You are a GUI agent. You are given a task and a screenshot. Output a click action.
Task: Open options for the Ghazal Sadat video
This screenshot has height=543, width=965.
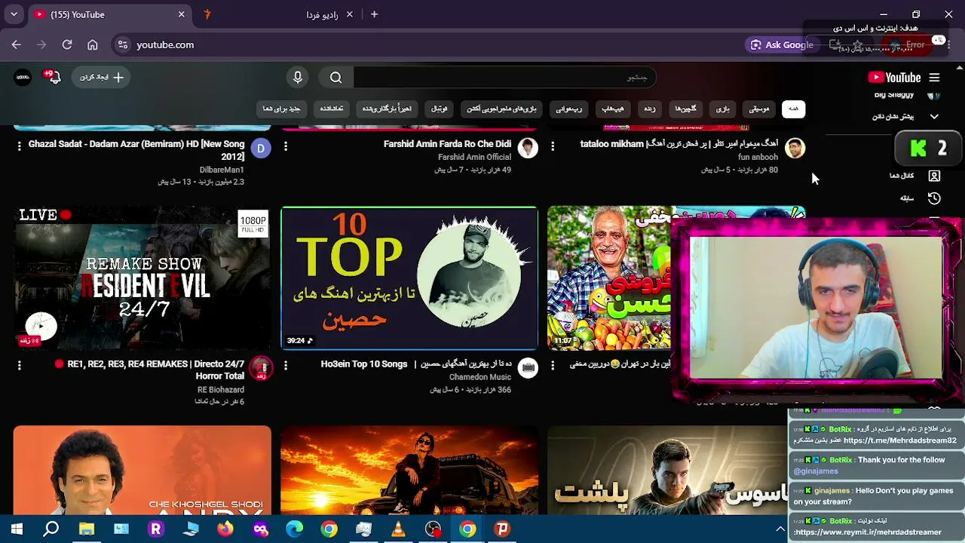coord(20,146)
